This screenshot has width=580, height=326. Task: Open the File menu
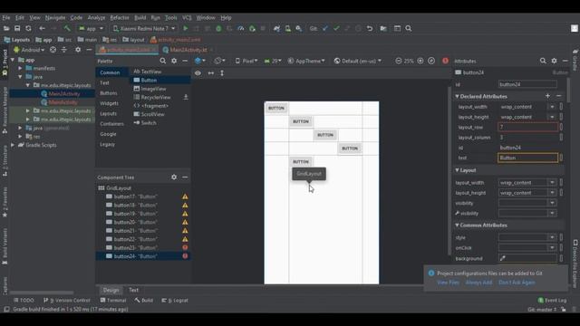(x=6, y=18)
